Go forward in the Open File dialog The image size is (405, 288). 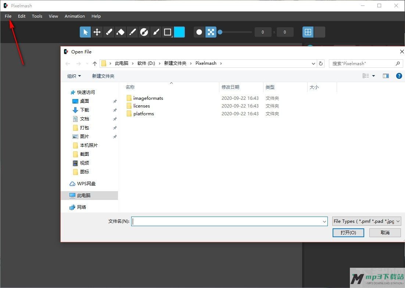point(79,64)
